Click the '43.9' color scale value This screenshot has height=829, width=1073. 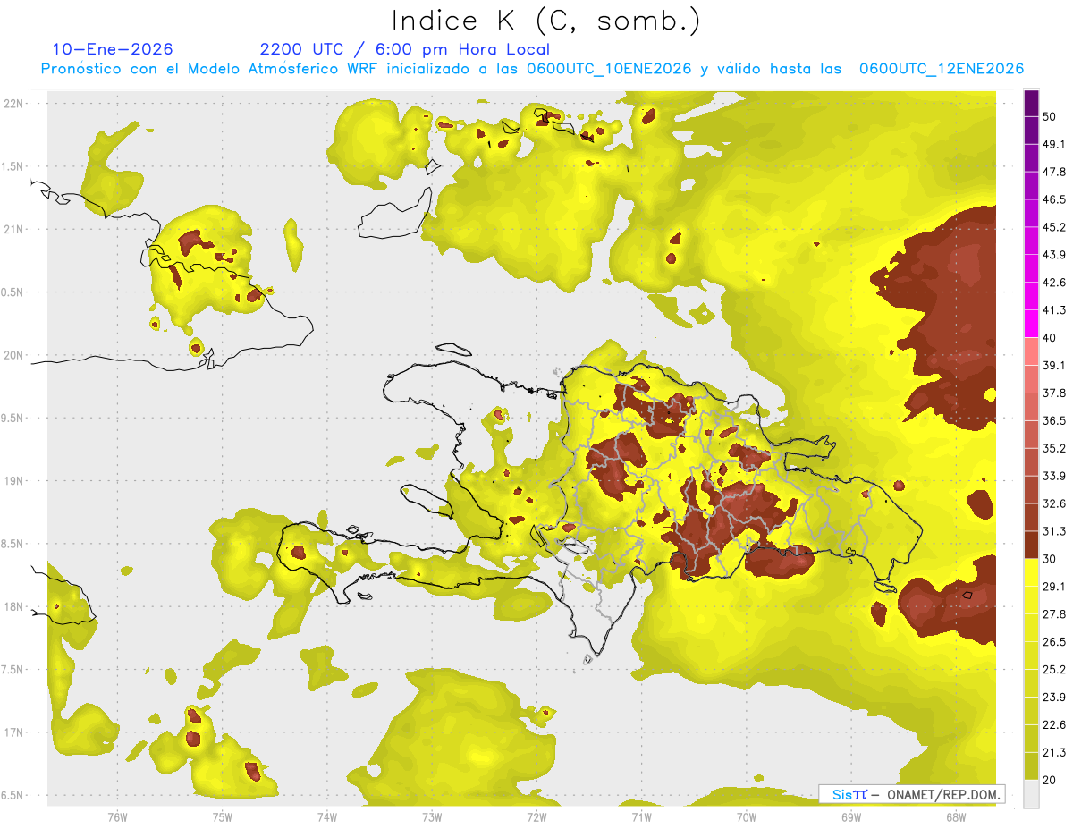point(1054,255)
